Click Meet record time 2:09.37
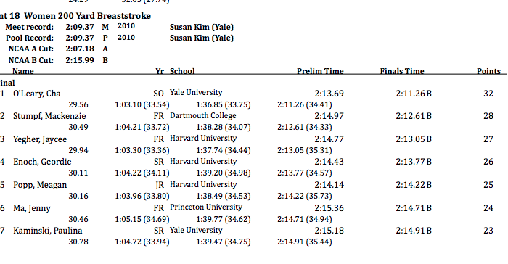The height and width of the screenshot is (264, 508). 80,28
